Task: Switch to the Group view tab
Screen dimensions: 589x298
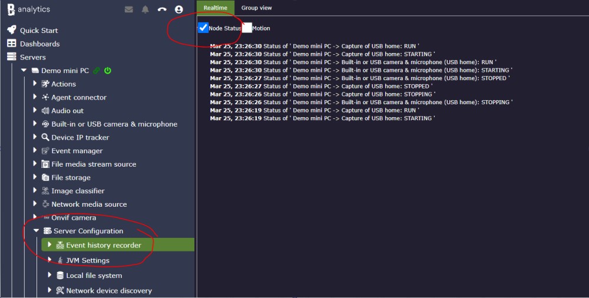Action: click(x=257, y=8)
